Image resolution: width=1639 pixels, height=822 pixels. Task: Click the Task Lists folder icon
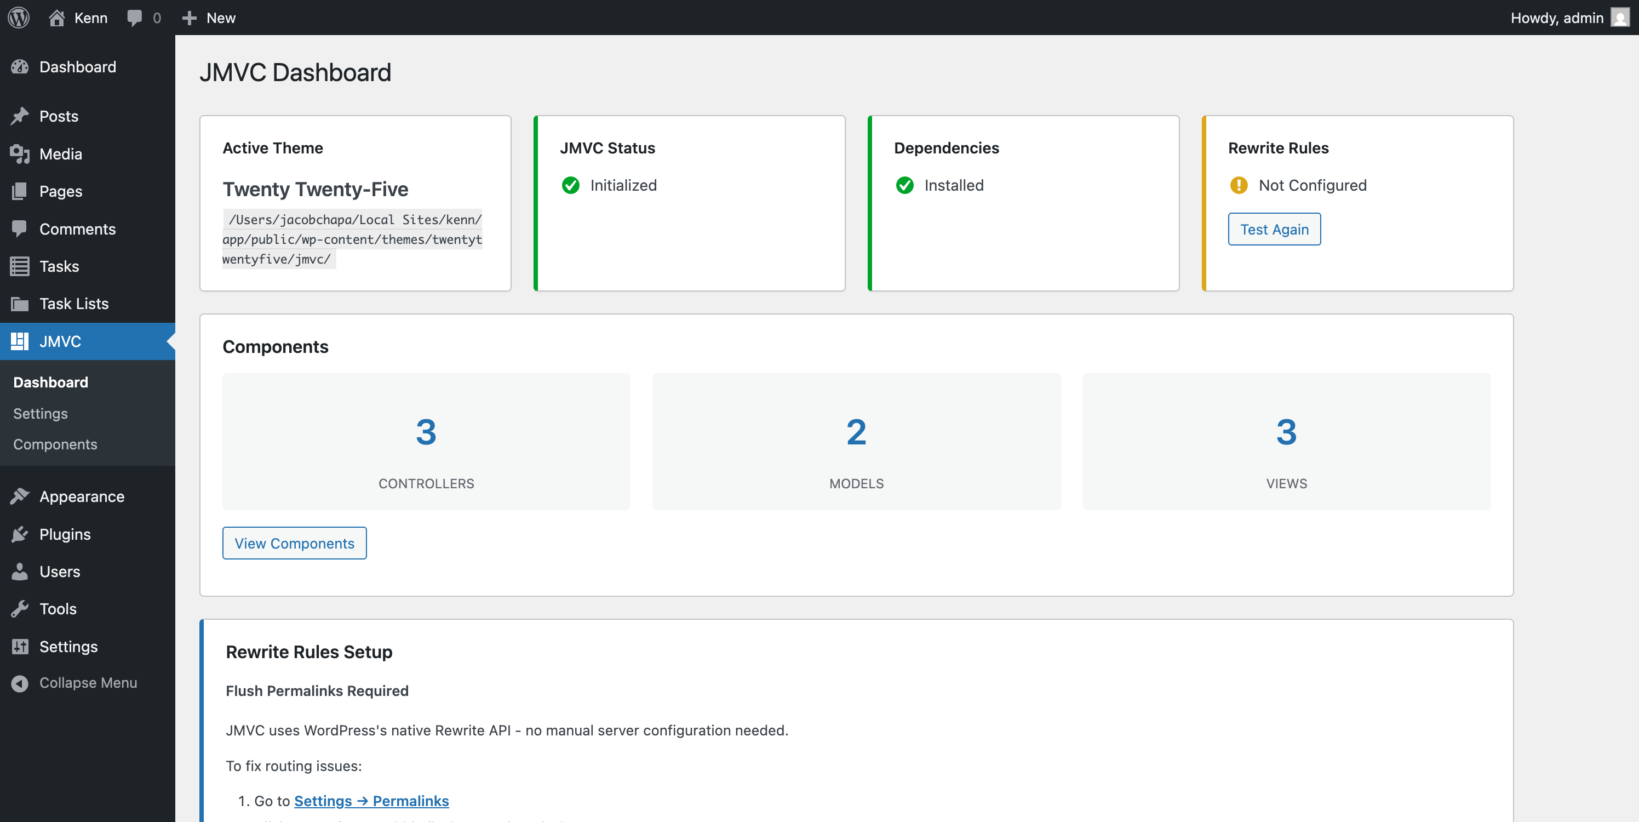(x=20, y=304)
